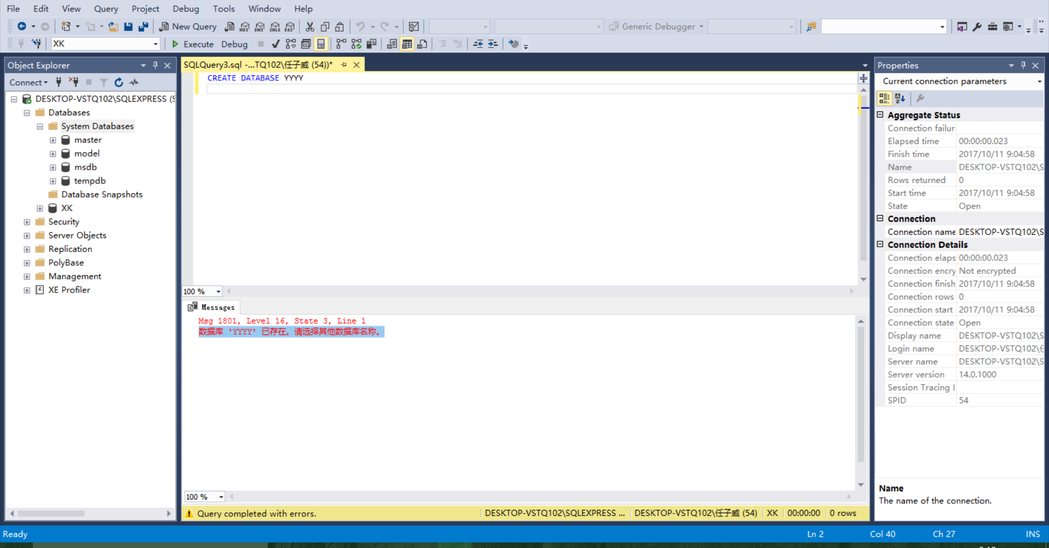This screenshot has width=1049, height=548.
Task: Click the Toolbox icon in toolbar
Action: 993,26
